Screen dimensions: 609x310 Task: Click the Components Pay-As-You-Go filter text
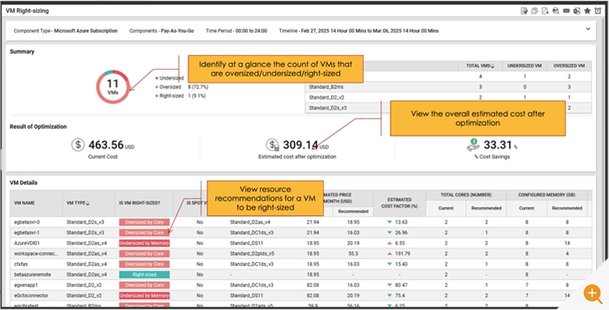(162, 31)
